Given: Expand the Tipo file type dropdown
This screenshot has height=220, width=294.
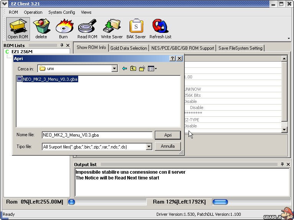Looking at the screenshot, I should tap(149, 147).
